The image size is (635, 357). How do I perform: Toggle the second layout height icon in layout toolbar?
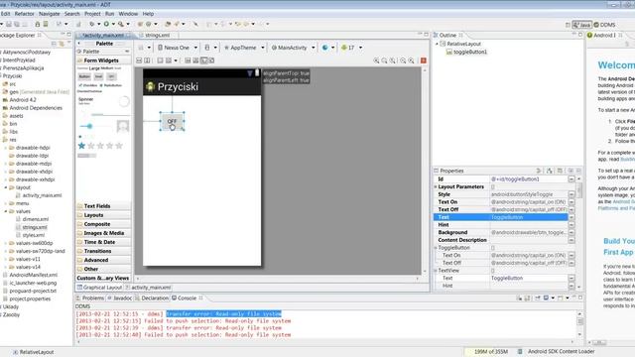pyautogui.click(x=147, y=60)
